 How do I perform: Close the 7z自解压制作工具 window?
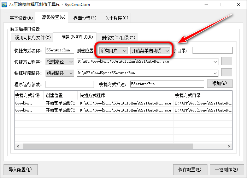pos(239,5)
